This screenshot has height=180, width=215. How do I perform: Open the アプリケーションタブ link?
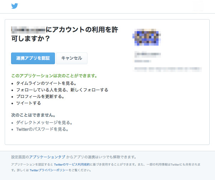(x=47, y=157)
